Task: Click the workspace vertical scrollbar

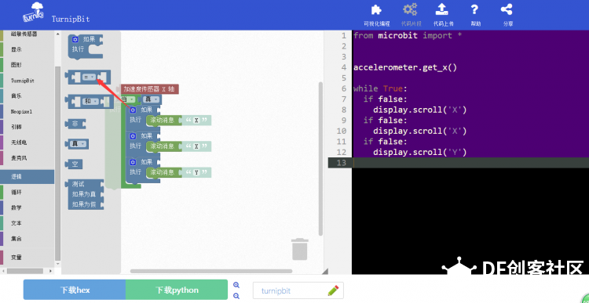Action: [x=320, y=159]
